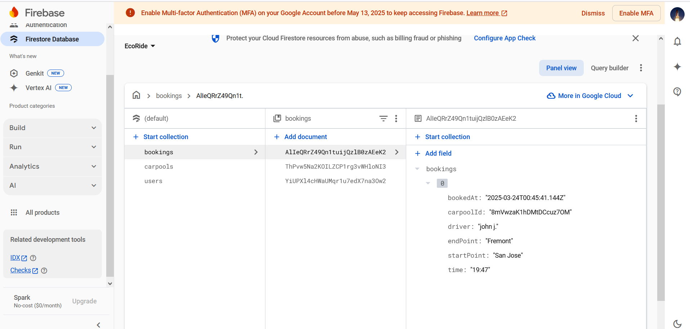The width and height of the screenshot is (690, 329).
Task: Click the sidebar scrollbar down arrow
Action: pos(110,284)
